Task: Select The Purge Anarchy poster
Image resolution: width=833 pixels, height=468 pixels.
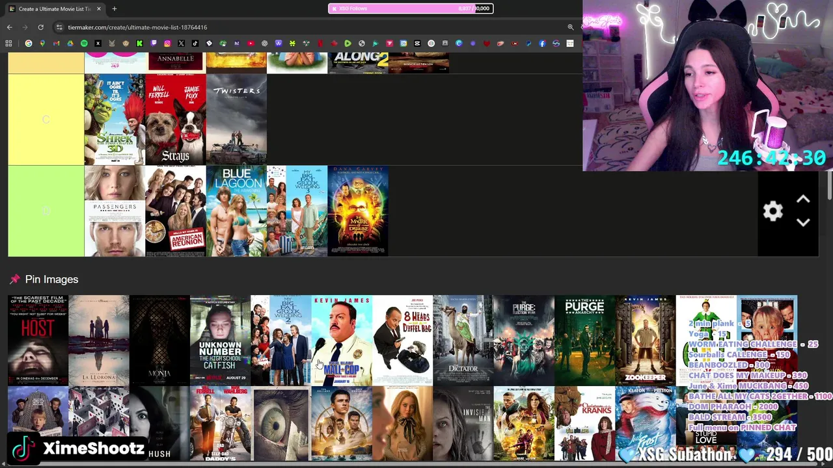Action: pos(584,341)
